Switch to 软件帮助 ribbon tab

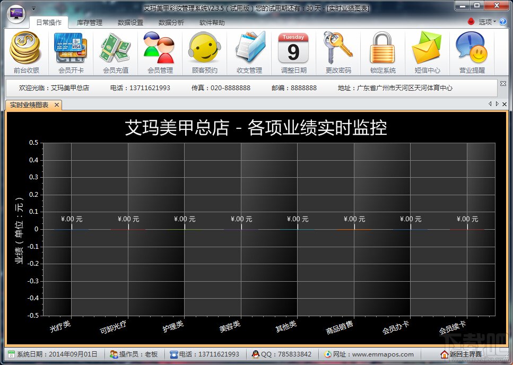pos(212,23)
